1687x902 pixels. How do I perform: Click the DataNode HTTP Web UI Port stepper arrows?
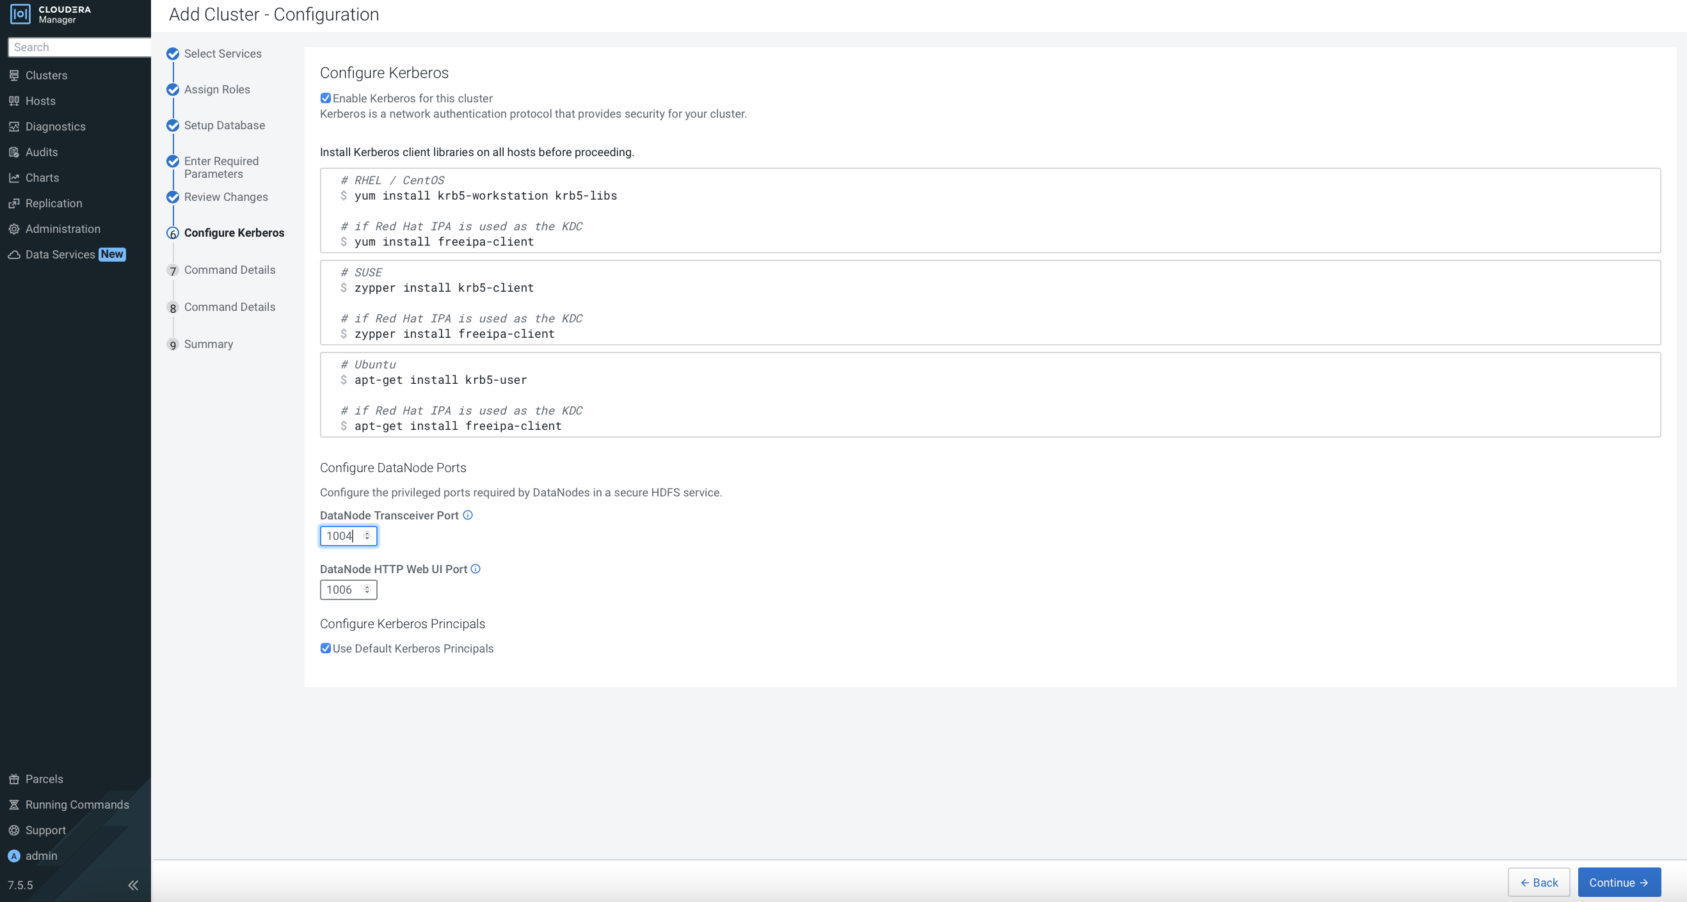367,589
